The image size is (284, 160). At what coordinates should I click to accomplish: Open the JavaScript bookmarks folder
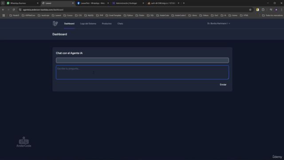pyautogui.click(x=43, y=16)
